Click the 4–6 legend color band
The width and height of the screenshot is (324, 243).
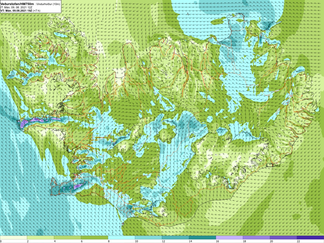67,238
